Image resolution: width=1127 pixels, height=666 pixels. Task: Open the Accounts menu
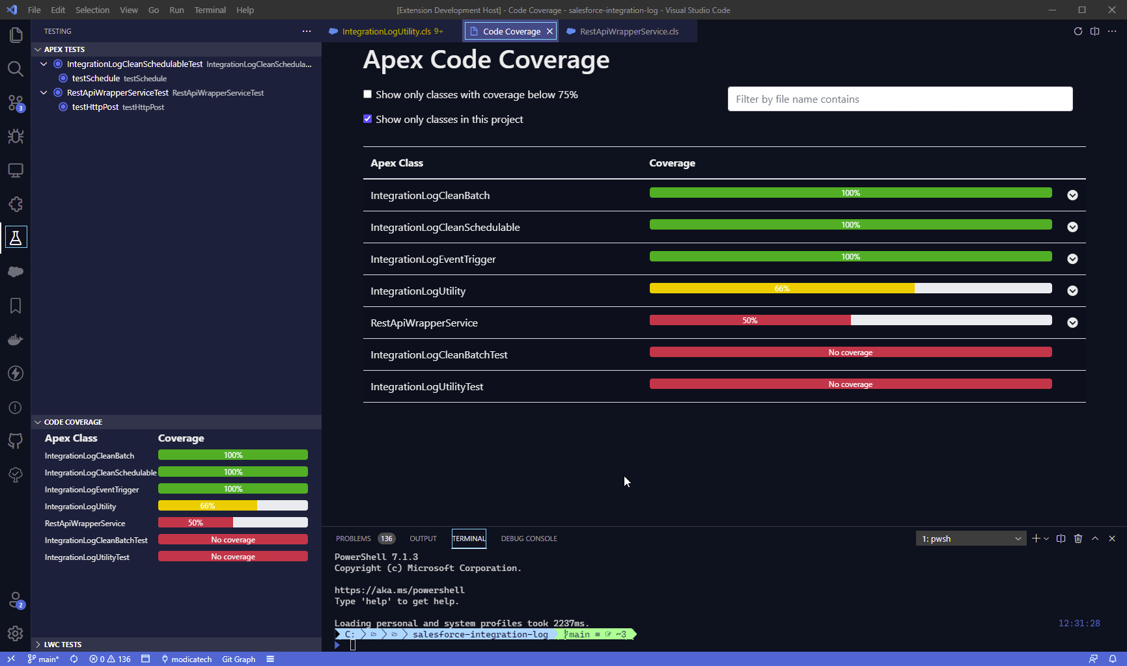click(16, 600)
